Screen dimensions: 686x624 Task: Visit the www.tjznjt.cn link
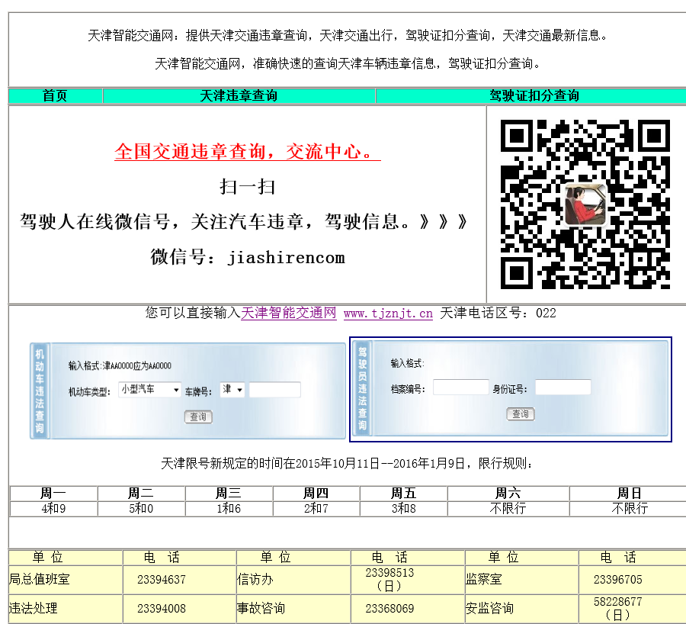click(x=388, y=314)
